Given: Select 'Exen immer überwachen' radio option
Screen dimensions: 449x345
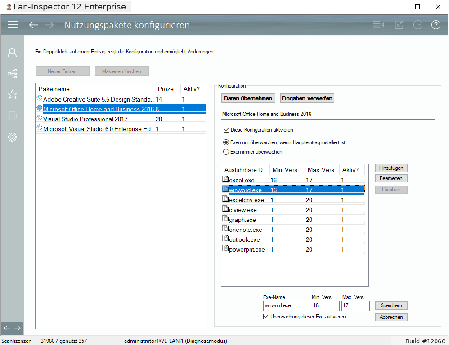Looking at the screenshot, I should (226, 152).
